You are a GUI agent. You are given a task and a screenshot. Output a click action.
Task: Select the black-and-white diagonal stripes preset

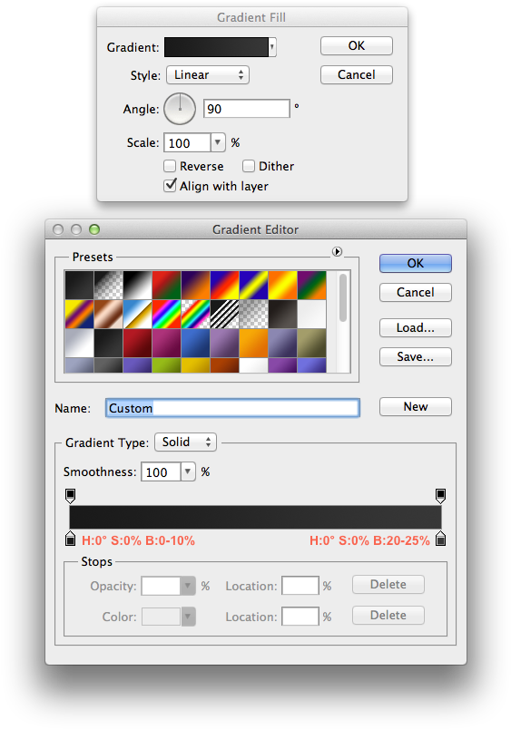[224, 314]
